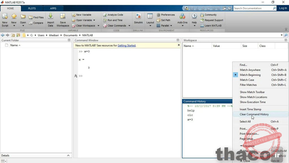Visit Community resources
The height and width of the screenshot is (163, 289).
coord(209,15)
